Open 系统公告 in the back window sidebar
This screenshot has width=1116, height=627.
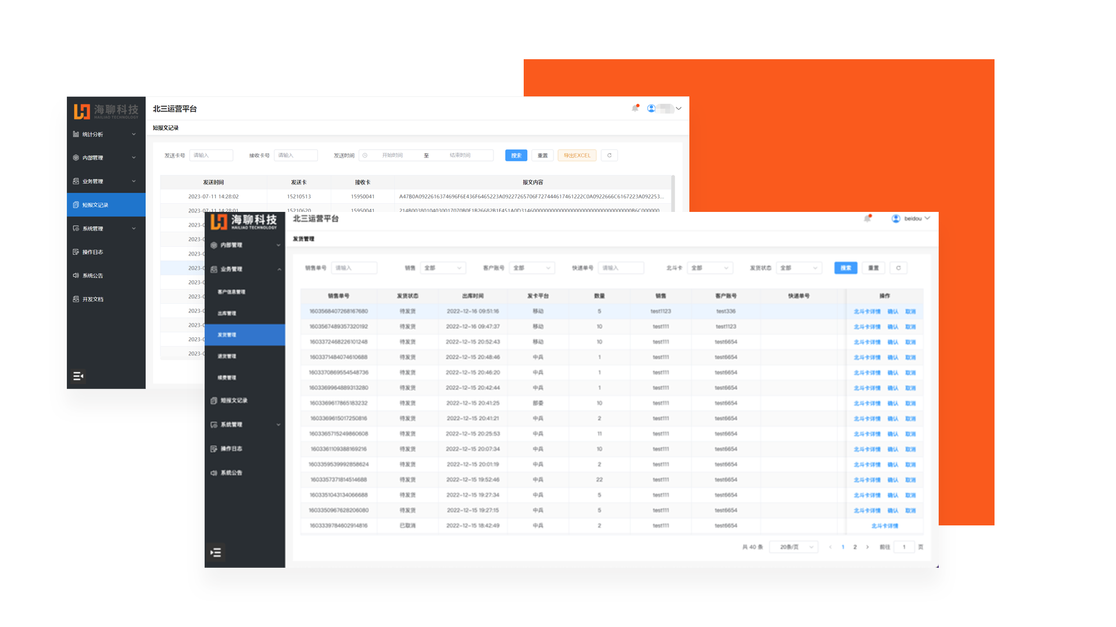click(x=92, y=276)
